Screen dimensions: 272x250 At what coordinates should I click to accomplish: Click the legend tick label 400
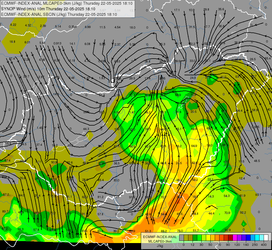point(264,245)
